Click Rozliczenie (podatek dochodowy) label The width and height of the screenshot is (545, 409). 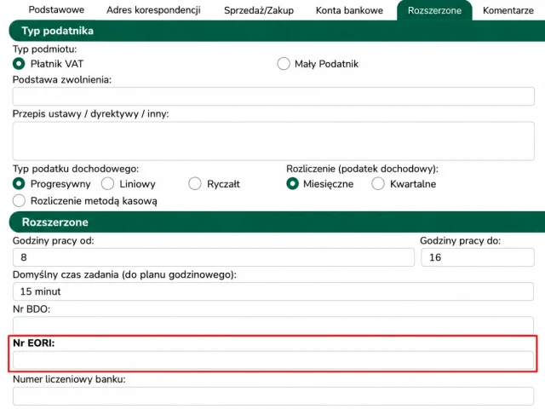[x=362, y=169]
